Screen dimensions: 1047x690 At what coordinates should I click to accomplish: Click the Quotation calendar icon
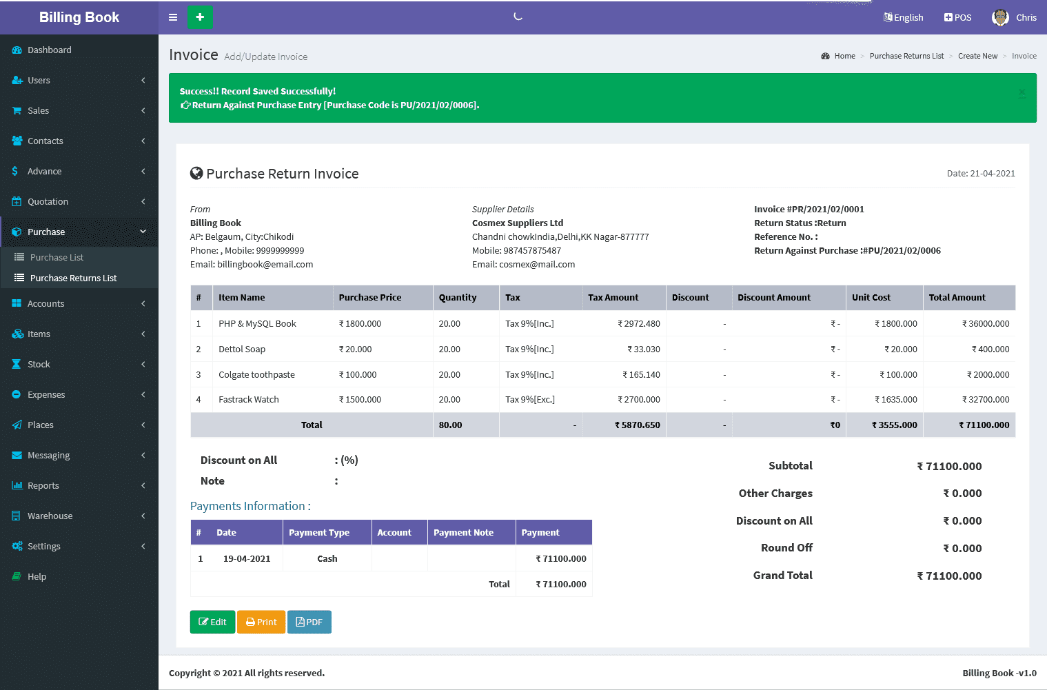pos(17,201)
